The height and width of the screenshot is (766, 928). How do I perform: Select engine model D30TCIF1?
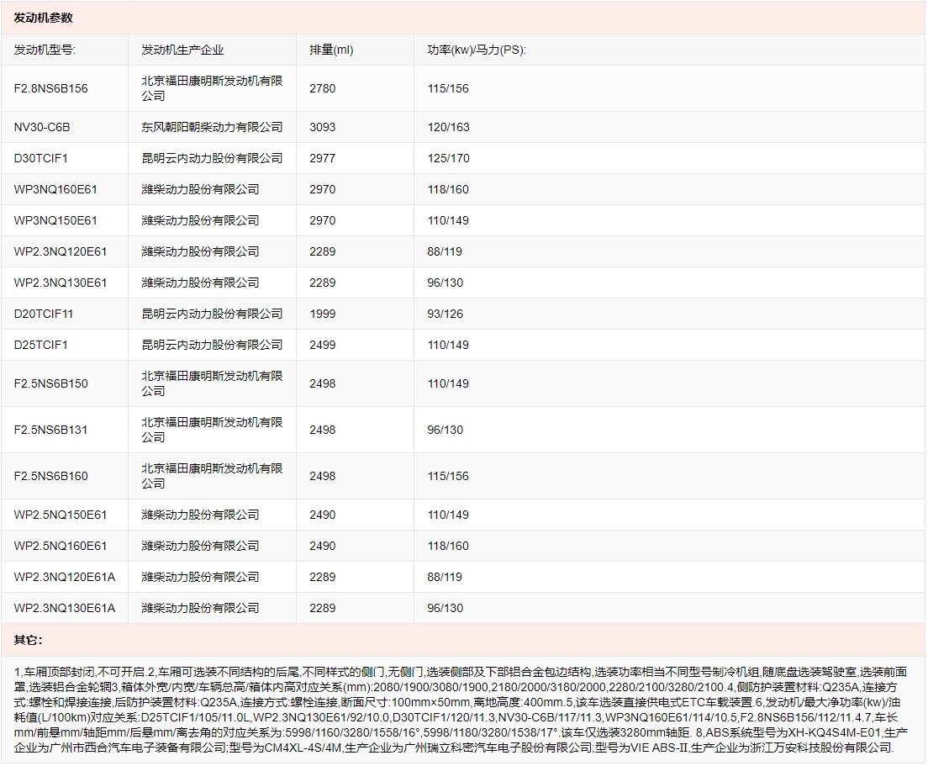click(41, 158)
